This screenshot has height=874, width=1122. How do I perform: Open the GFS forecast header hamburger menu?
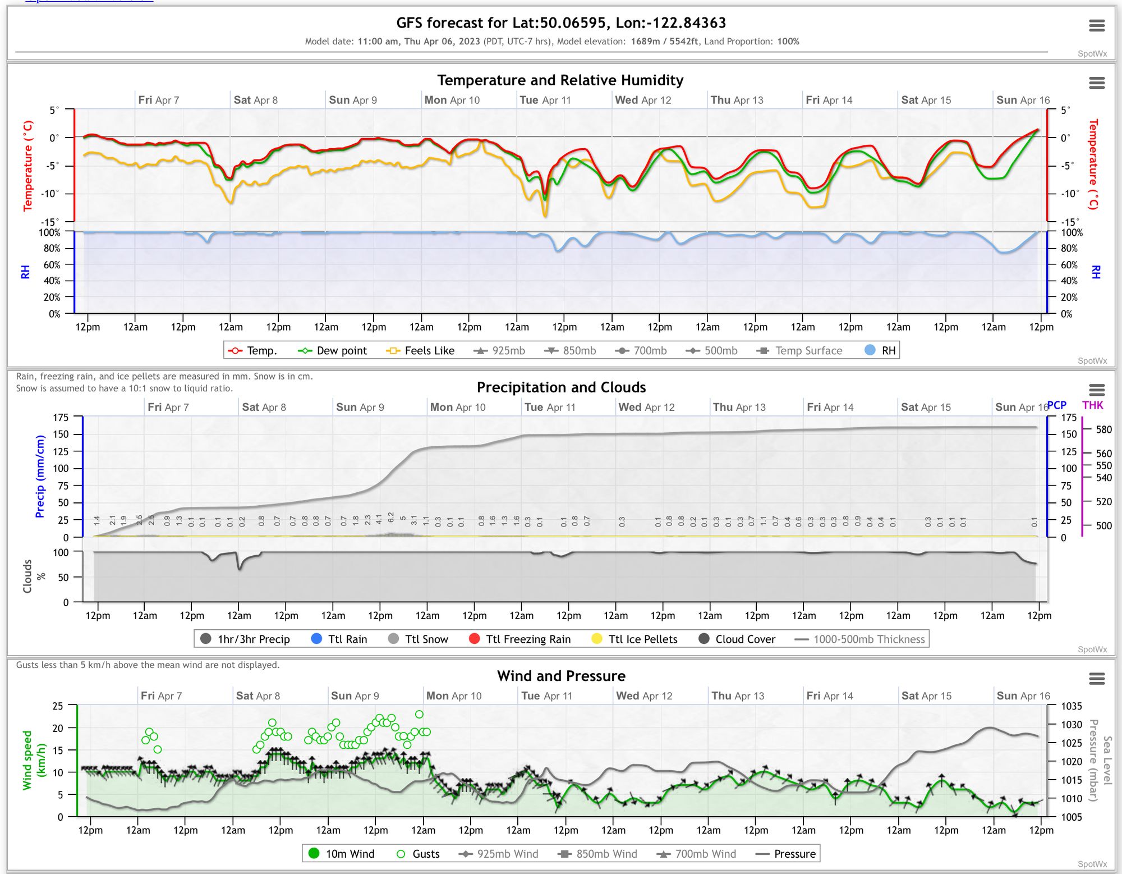[1096, 26]
